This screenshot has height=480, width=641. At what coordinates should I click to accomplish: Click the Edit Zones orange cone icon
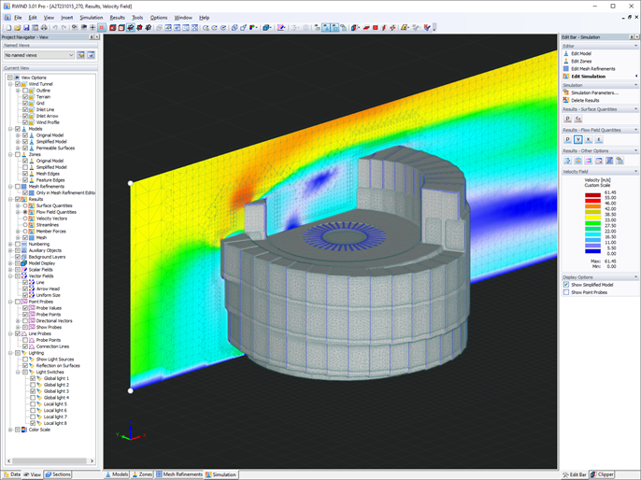[x=566, y=62]
